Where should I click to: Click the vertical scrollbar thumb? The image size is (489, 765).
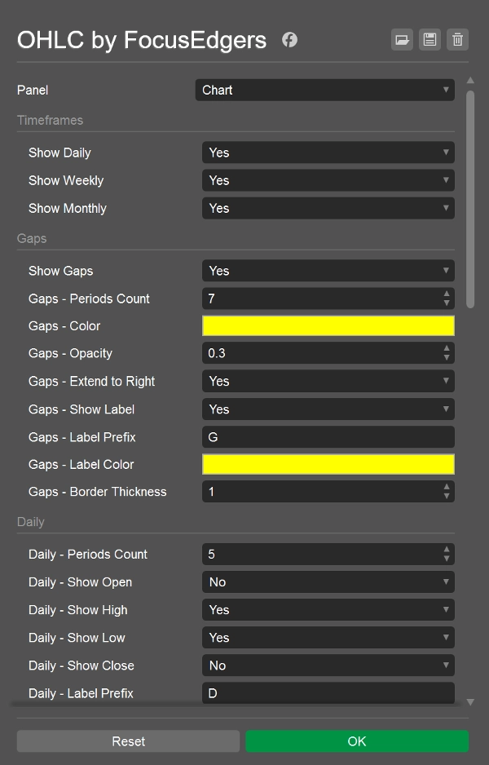(x=470, y=200)
